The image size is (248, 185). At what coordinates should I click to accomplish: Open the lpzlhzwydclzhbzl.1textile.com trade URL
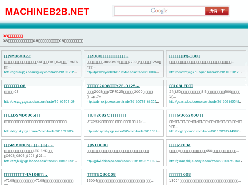tap(123, 72)
